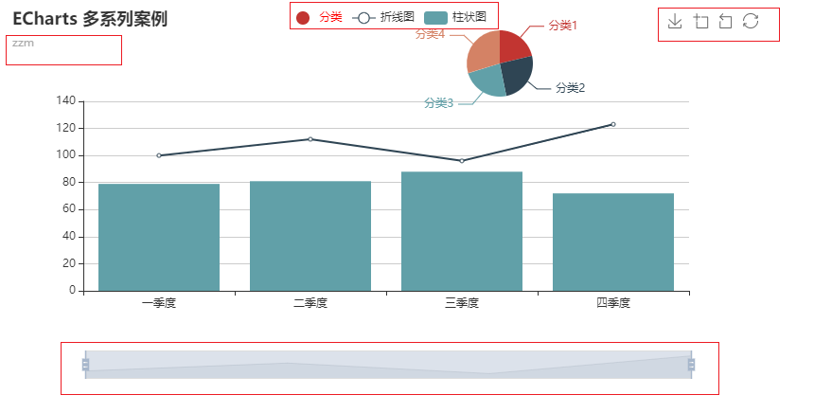Click the 100 y-axis value
Viewport: 814px width, 413px height.
[66, 154]
